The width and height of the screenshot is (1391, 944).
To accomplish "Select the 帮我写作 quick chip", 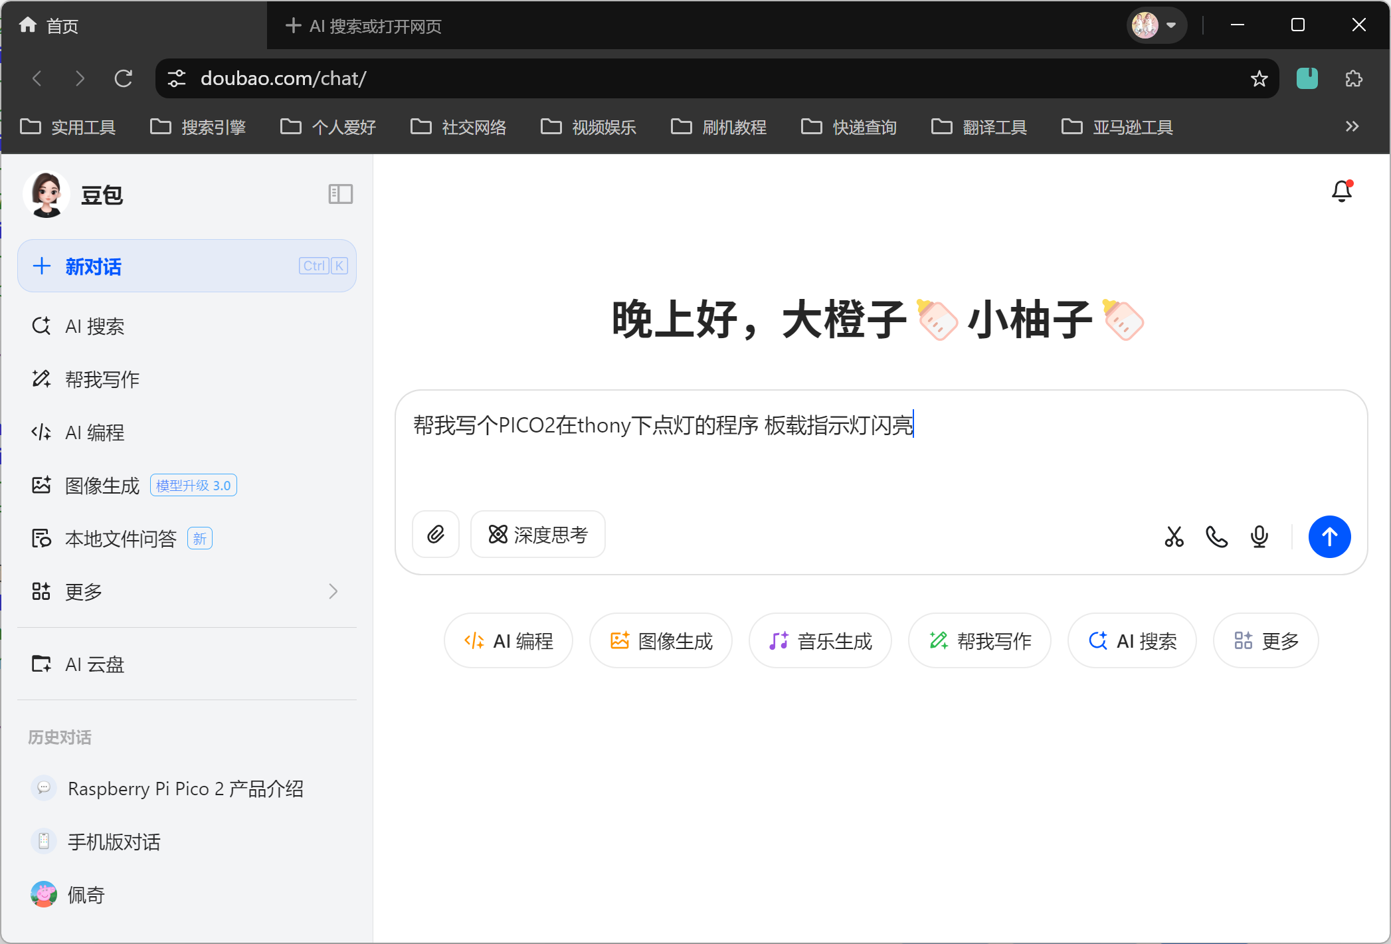I will point(980,640).
